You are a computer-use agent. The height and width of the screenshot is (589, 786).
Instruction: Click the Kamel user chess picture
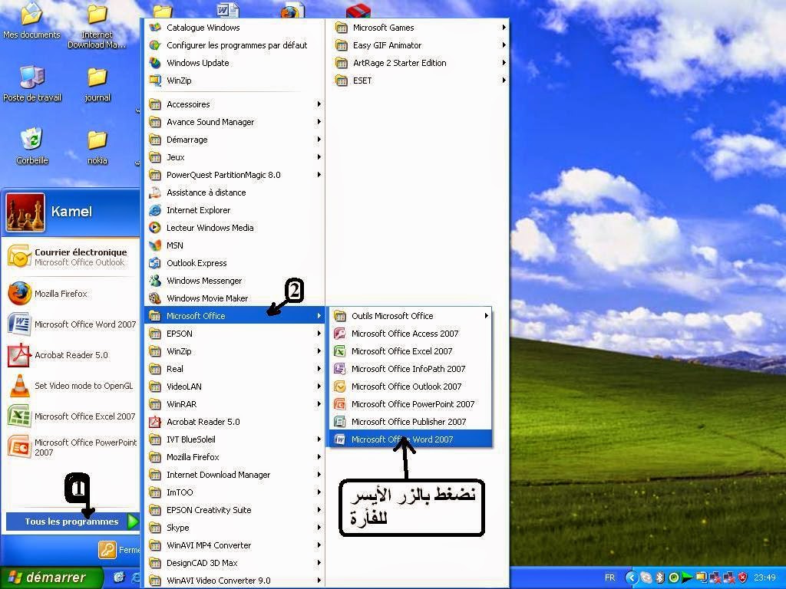click(x=25, y=212)
